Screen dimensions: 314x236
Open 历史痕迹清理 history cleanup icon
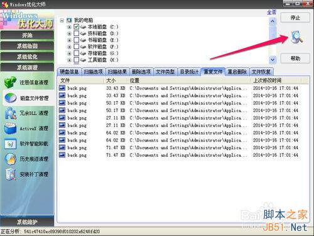point(11,159)
